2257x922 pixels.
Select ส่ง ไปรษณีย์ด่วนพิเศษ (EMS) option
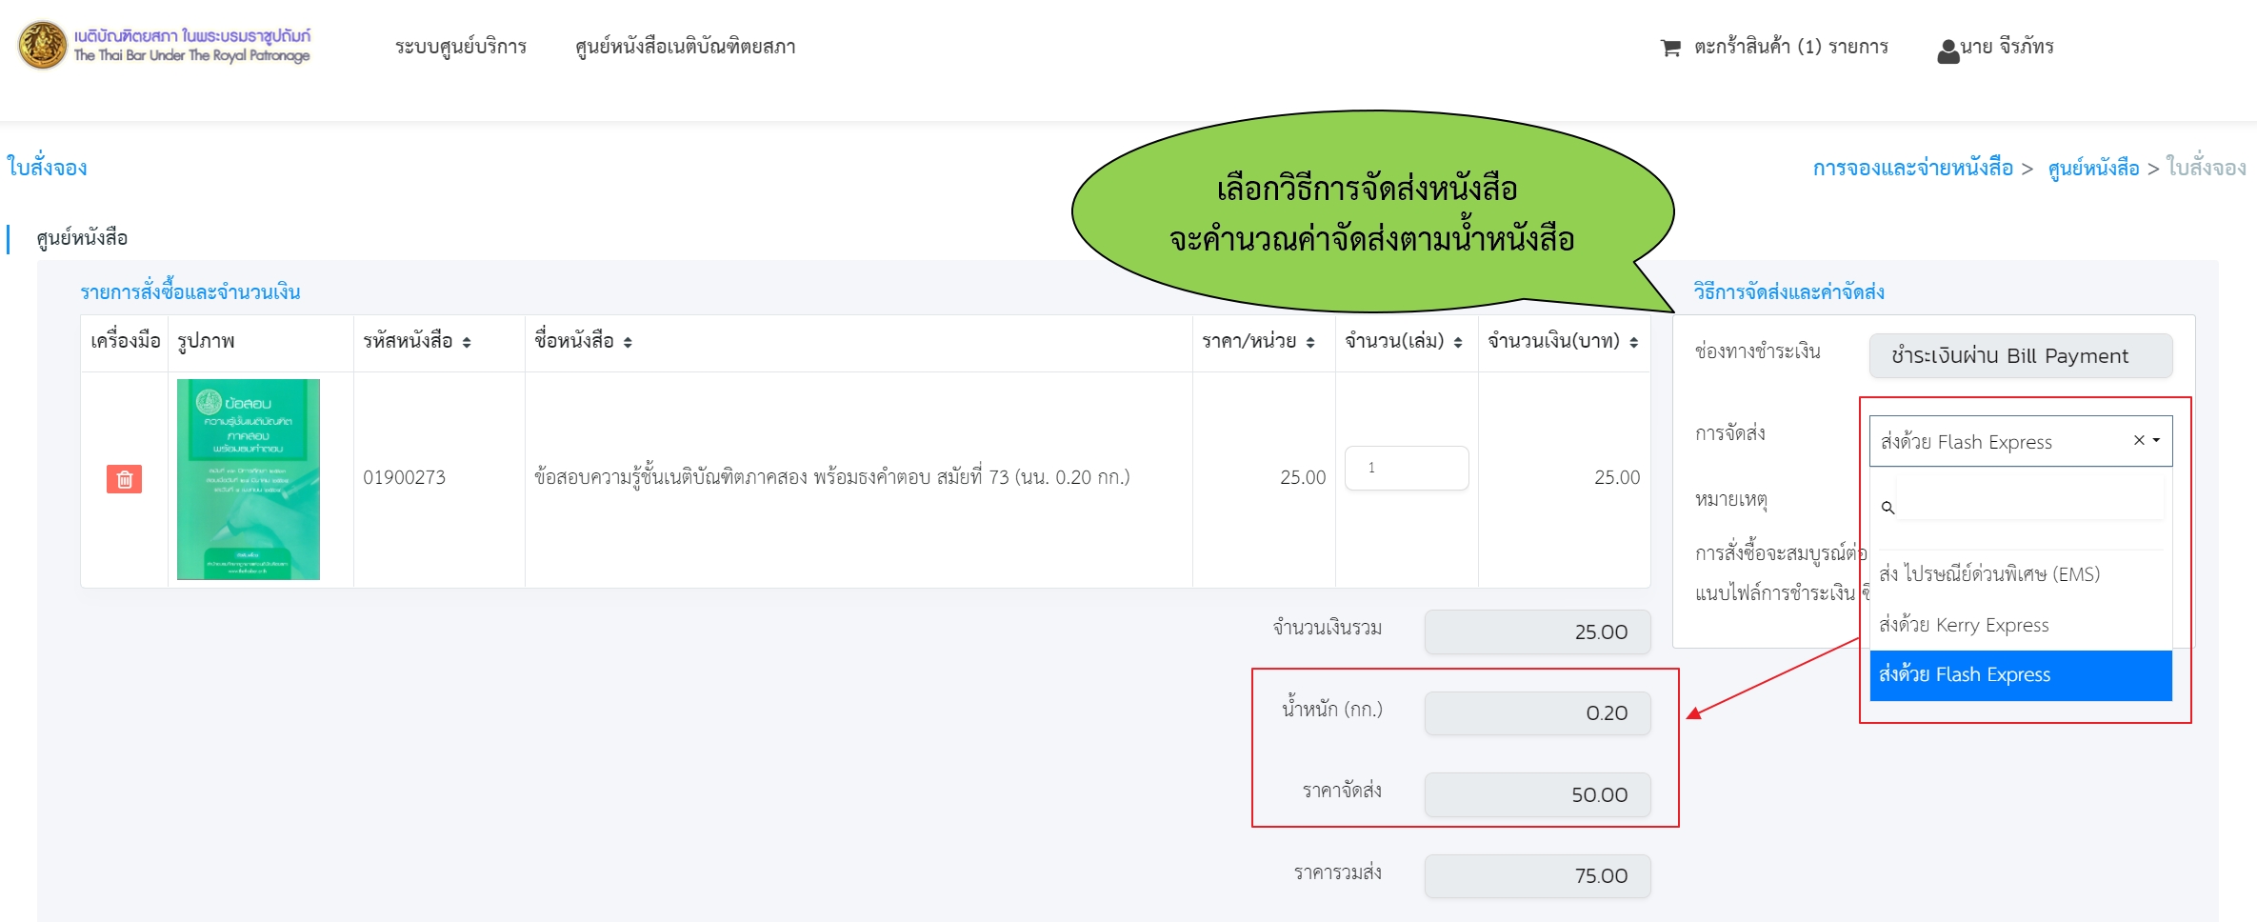click(1988, 574)
